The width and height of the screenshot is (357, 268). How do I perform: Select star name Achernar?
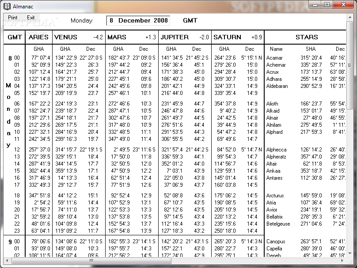click(x=276, y=65)
